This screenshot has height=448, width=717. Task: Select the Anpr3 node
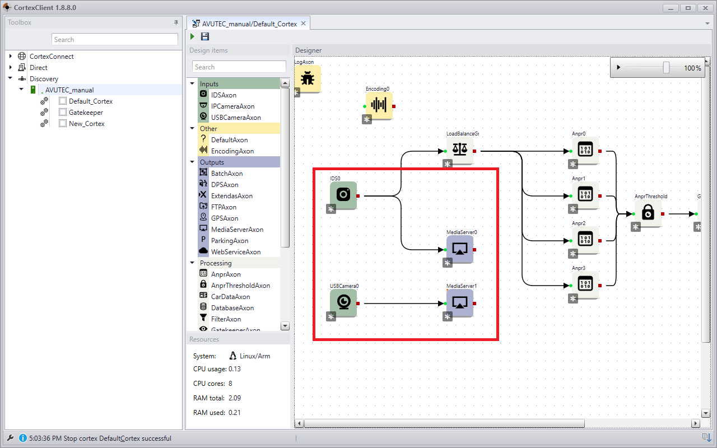(585, 285)
